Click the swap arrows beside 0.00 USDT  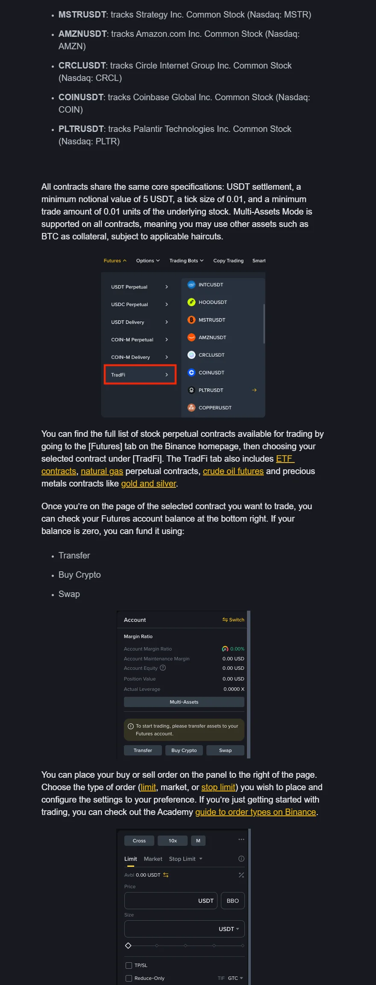point(166,875)
